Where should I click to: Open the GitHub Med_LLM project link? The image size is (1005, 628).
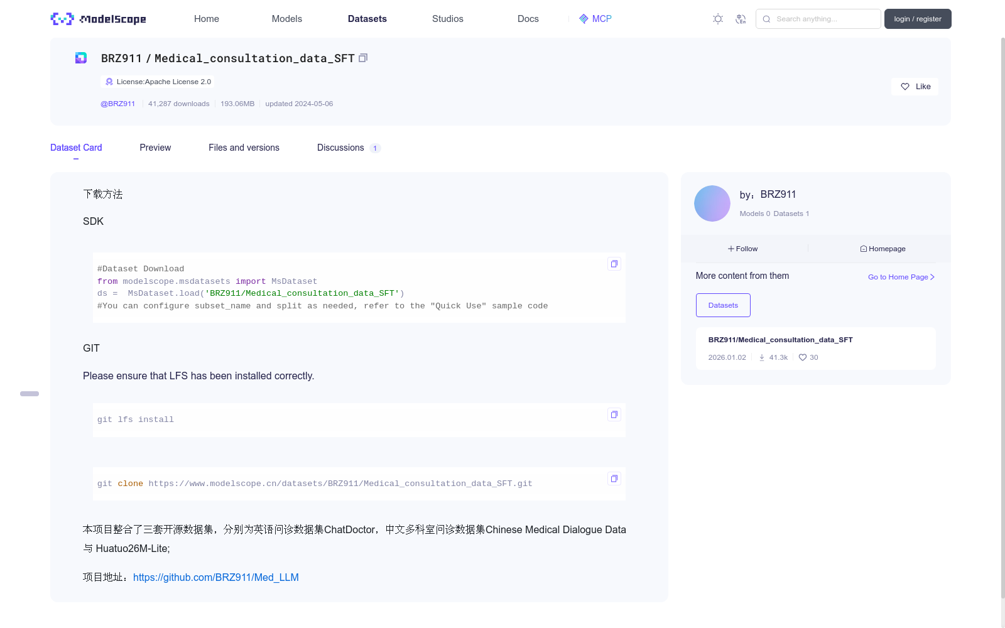click(216, 577)
